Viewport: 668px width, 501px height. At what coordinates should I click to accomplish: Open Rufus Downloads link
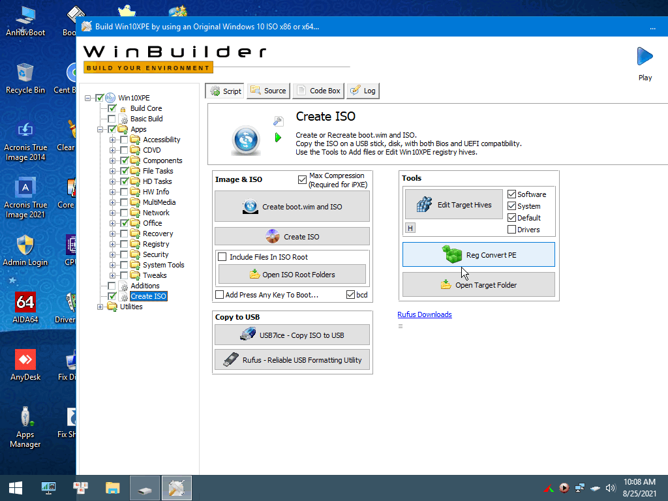[424, 314]
